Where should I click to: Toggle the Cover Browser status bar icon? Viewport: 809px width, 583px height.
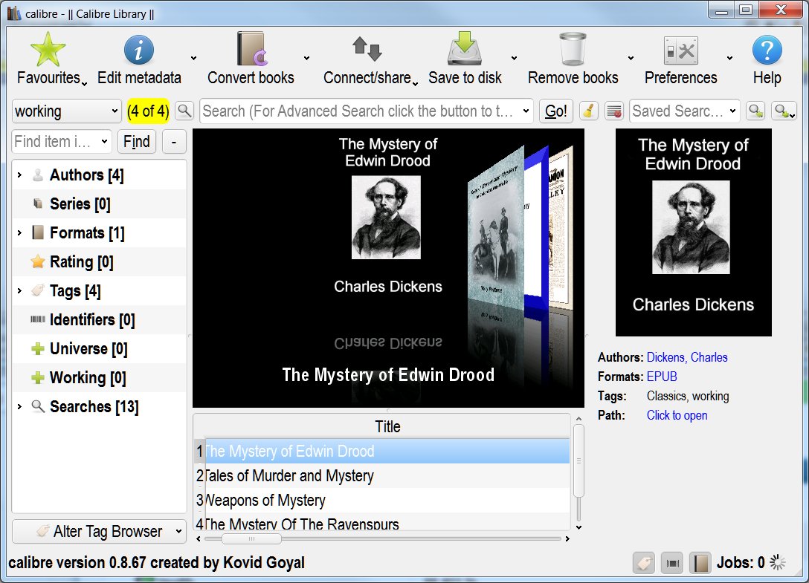672,563
